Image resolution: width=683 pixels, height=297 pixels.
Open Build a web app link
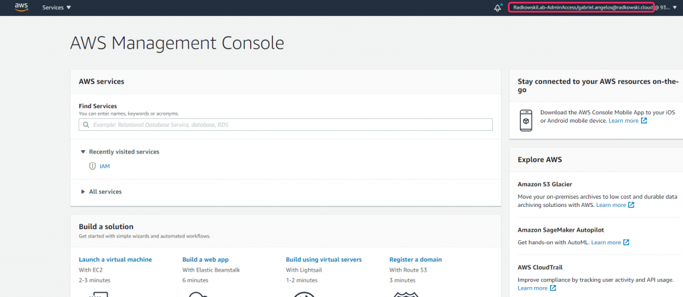click(205, 260)
